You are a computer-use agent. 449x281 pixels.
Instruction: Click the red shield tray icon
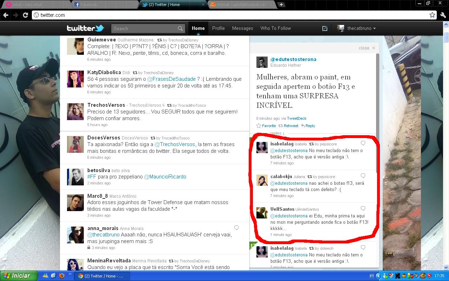tap(429, 276)
